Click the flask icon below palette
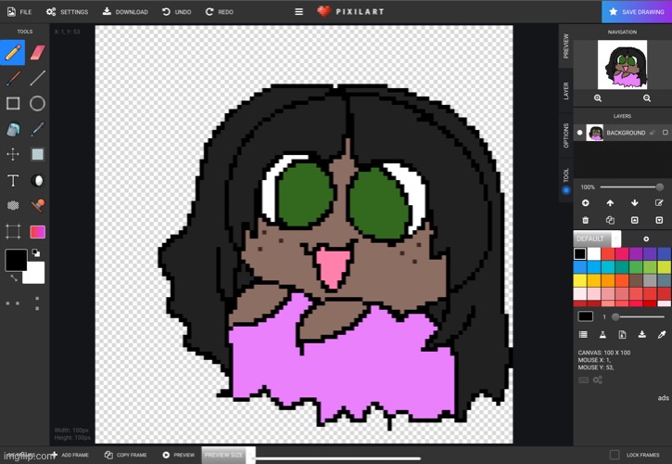Viewport: 672px width, 464px height. tap(602, 334)
